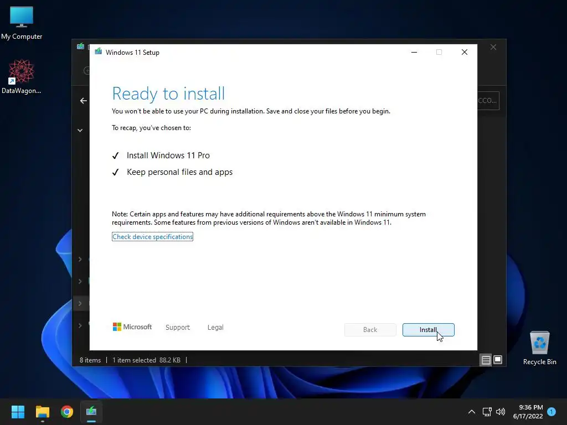The image size is (567, 425).
Task: Go back using File Explorer back arrow
Action: click(x=83, y=101)
